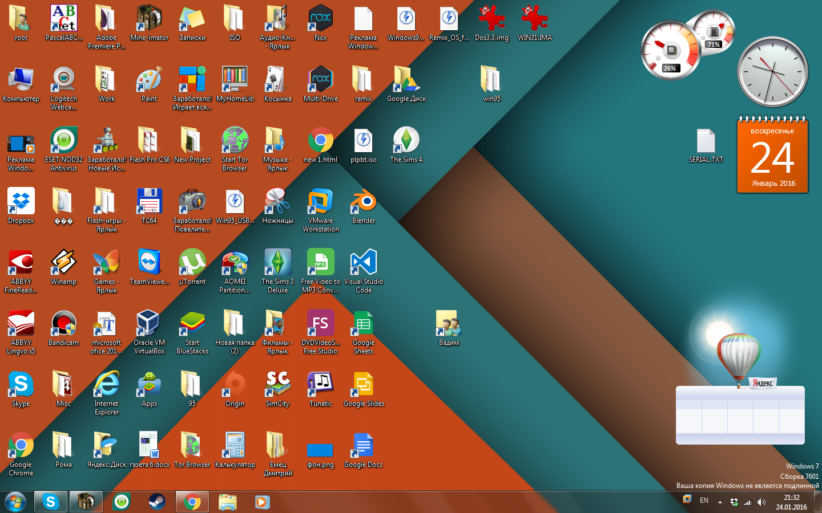The height and width of the screenshot is (513, 822).
Task: Open the Mine-imator desktop icon
Action: [149, 23]
